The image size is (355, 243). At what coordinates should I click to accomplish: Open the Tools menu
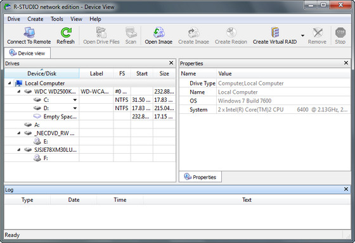click(x=57, y=19)
